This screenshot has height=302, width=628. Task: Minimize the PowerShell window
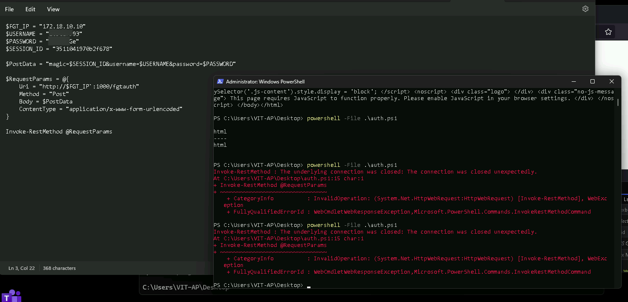tap(573, 82)
